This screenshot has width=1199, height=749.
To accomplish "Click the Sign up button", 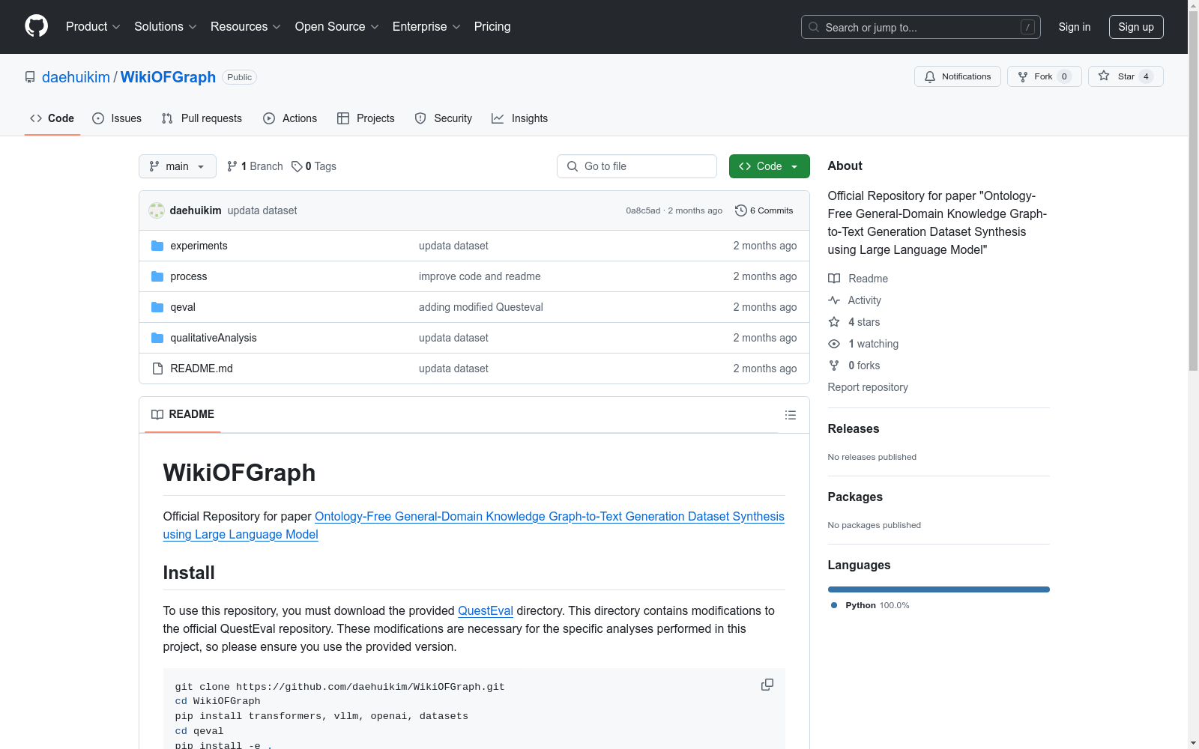I will (1136, 27).
